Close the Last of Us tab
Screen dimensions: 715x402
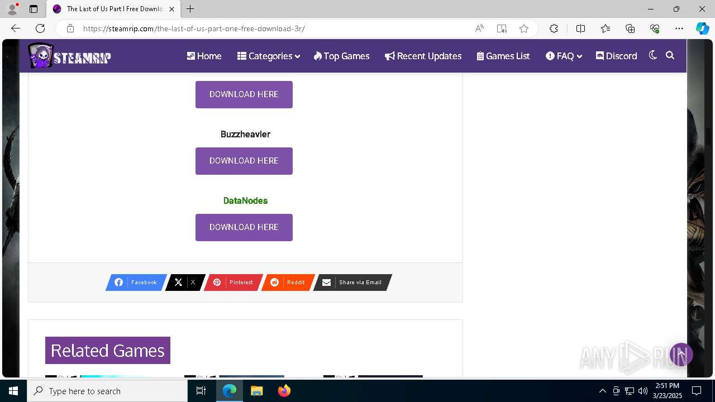click(171, 9)
